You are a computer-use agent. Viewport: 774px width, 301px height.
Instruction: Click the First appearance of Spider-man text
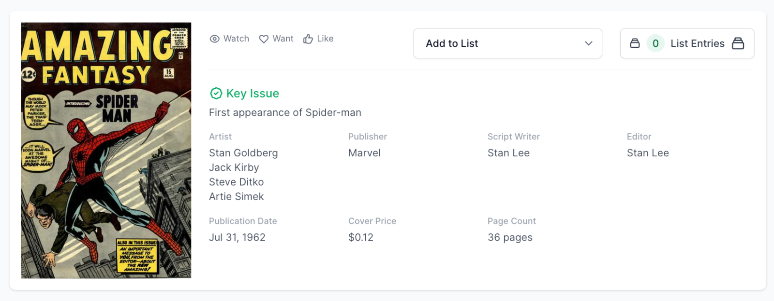tap(285, 112)
